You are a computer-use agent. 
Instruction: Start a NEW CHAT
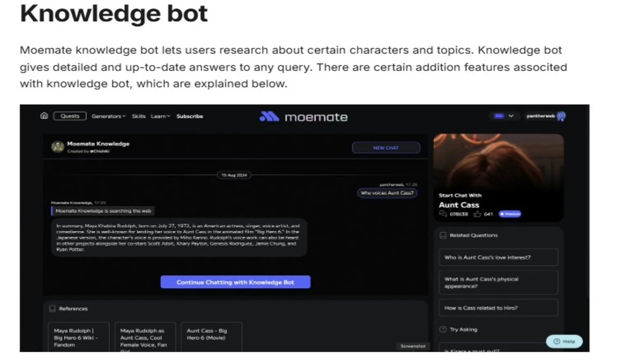pyautogui.click(x=386, y=147)
